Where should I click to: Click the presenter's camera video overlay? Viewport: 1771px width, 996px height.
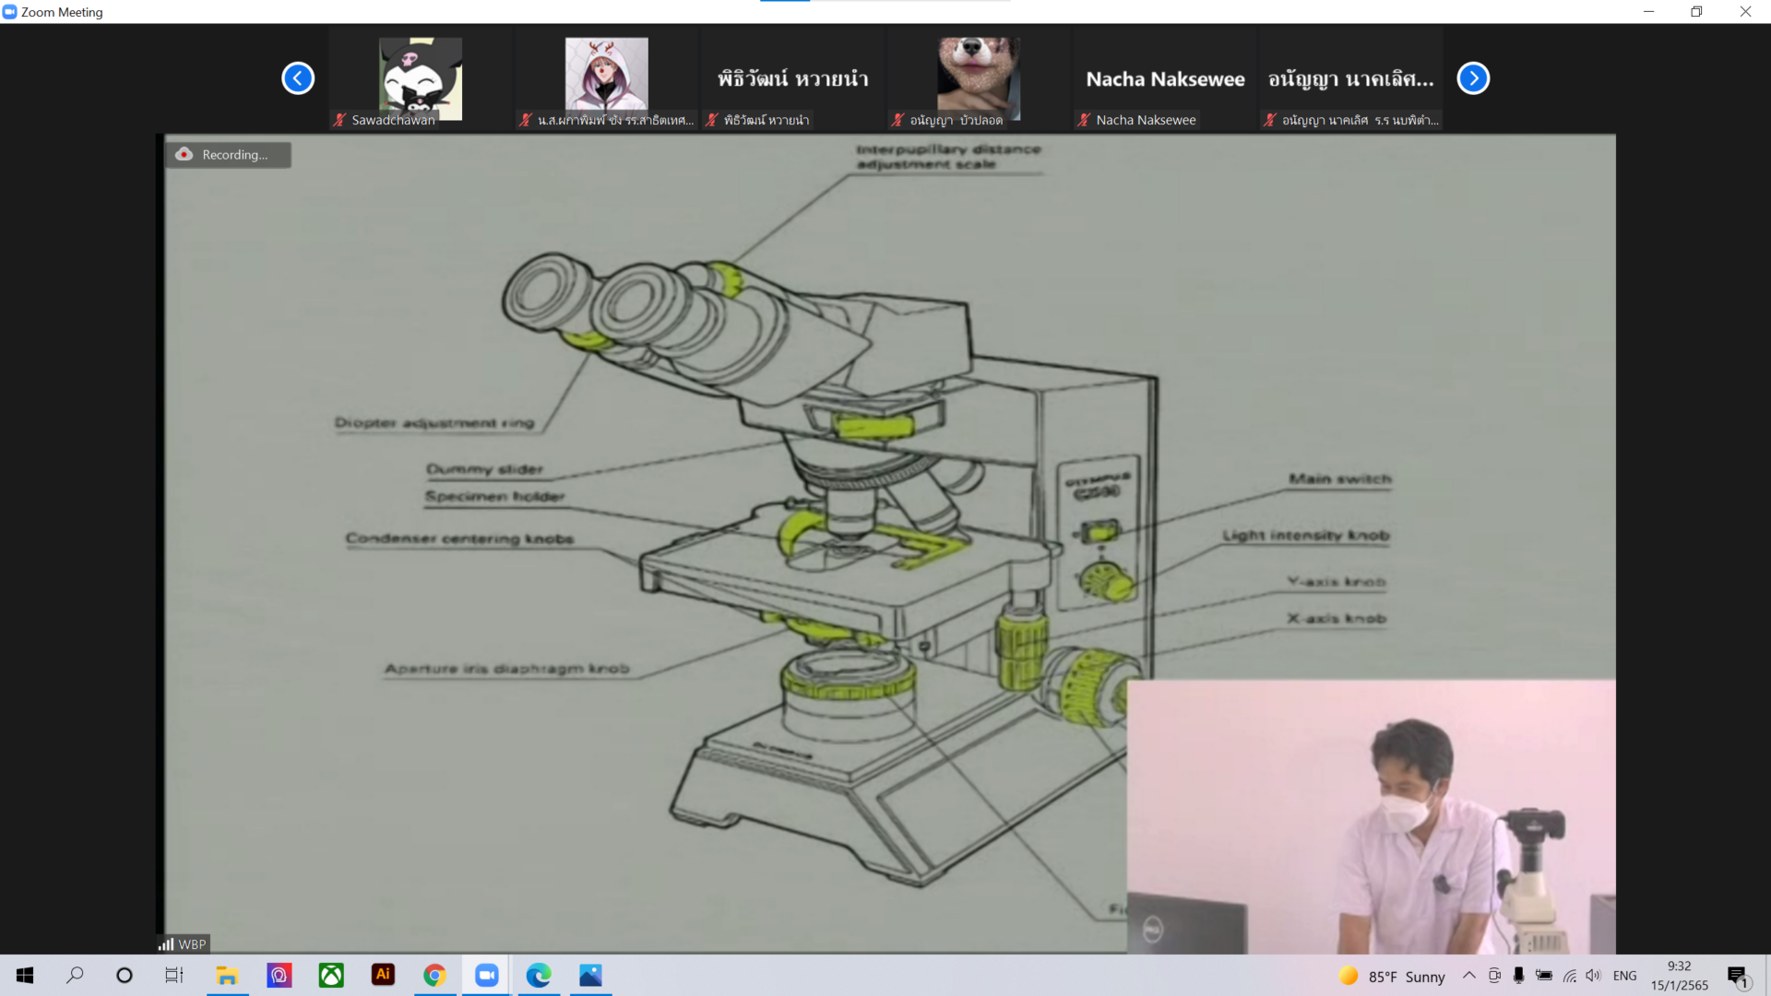coord(1371,817)
